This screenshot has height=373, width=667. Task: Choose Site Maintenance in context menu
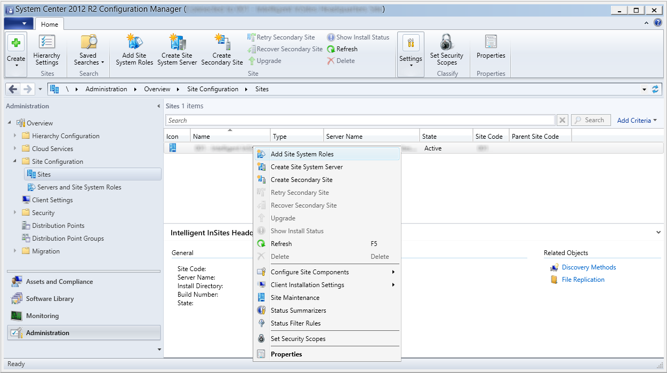pos(326,298)
